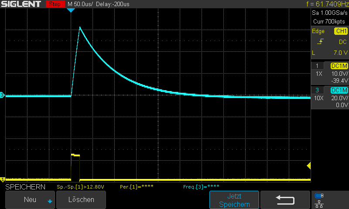Click the Per.[1]=**** measurement
The image size is (349, 209).
pos(137,187)
